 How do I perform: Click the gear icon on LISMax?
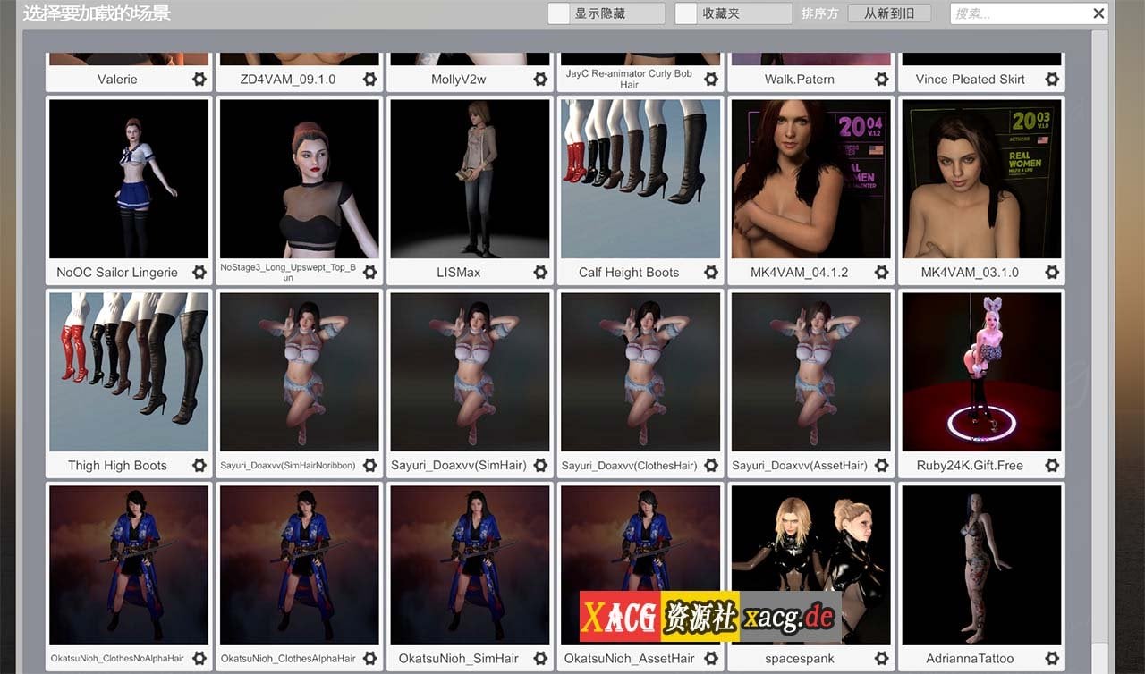540,272
